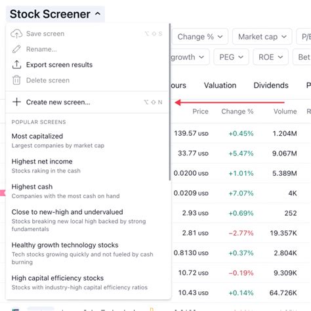
Task: Open Close to new-high and undervalued screen
Action: [87, 220]
